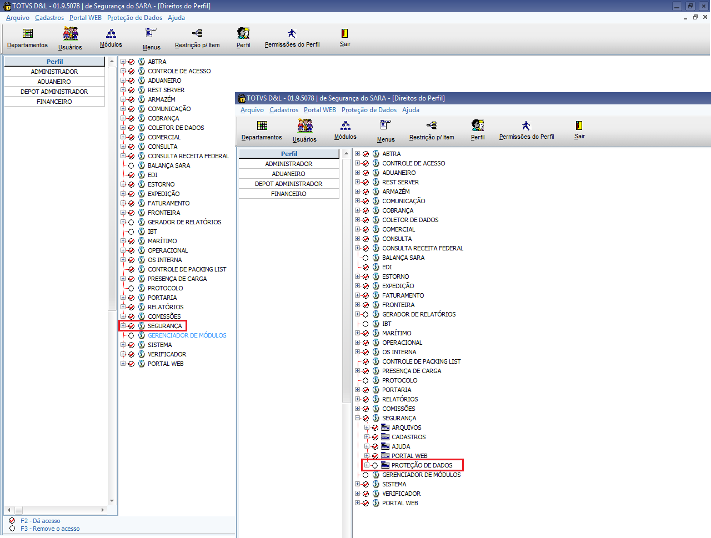711x538 pixels.
Task: Select ADMINISTRADOR profile in back window list
Action: pos(54,72)
